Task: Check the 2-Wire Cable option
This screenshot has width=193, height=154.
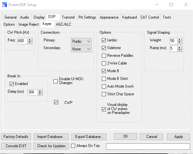Action: (104, 63)
